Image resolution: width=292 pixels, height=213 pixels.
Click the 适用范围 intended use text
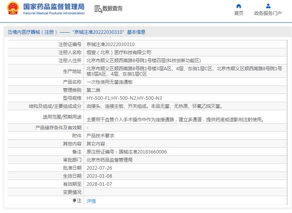coord(175,119)
